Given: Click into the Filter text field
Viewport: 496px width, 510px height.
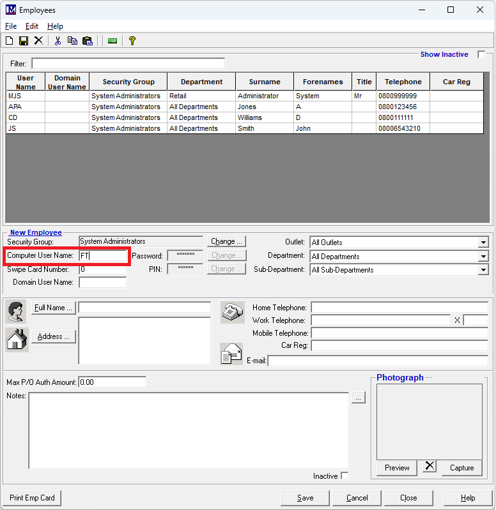Looking at the screenshot, I should click(x=128, y=64).
